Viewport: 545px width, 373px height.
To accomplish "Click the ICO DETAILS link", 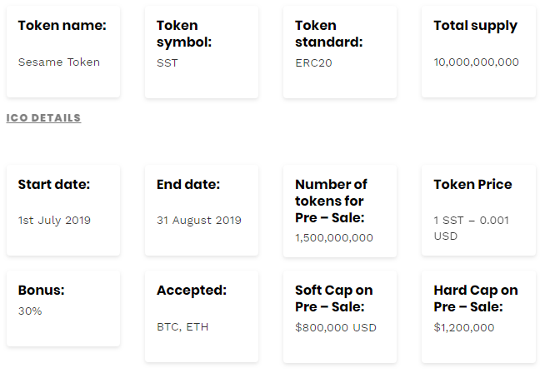I will coord(43,118).
